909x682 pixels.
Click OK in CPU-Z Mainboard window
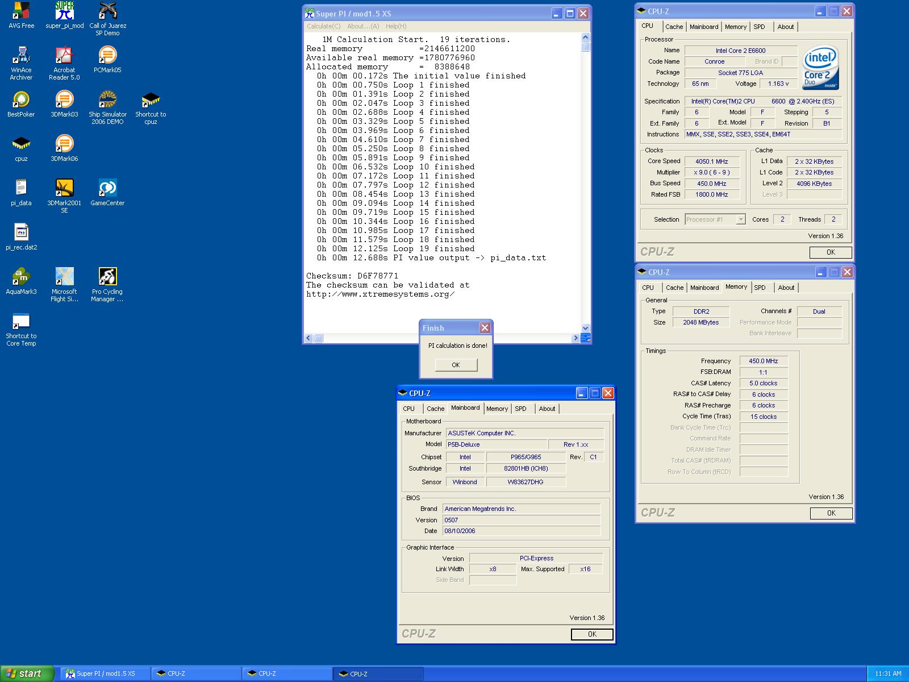tap(592, 634)
